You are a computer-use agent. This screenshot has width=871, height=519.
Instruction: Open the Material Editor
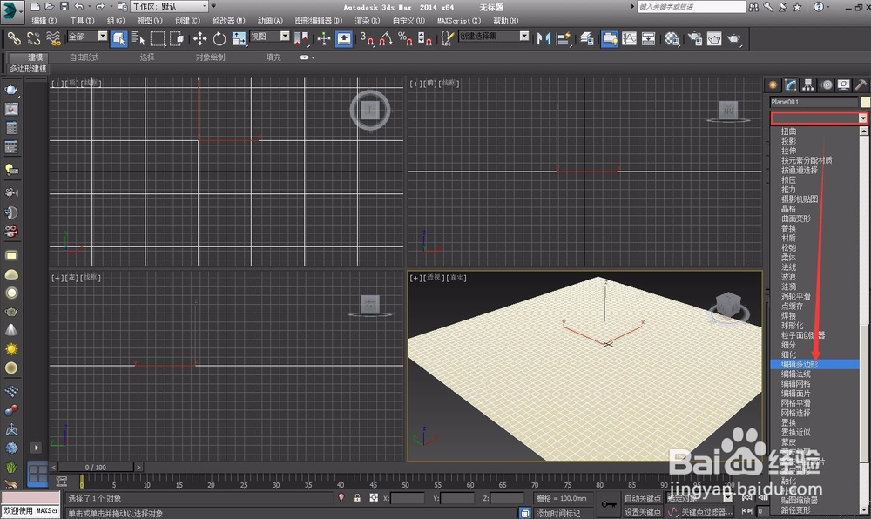click(x=672, y=38)
